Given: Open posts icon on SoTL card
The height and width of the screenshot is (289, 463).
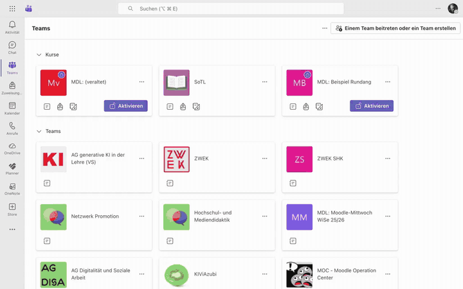Looking at the screenshot, I should pyautogui.click(x=170, y=107).
